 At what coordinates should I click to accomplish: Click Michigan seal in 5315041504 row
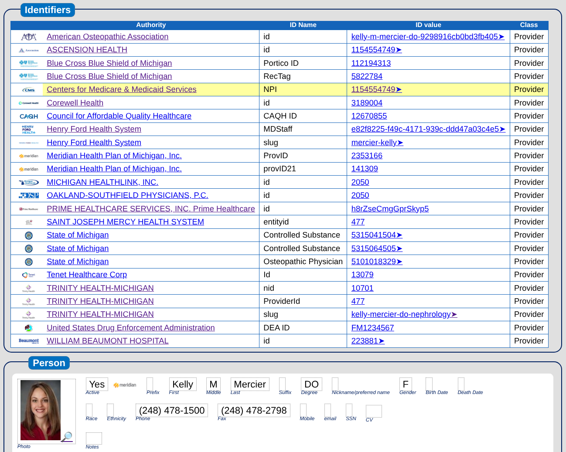29,235
